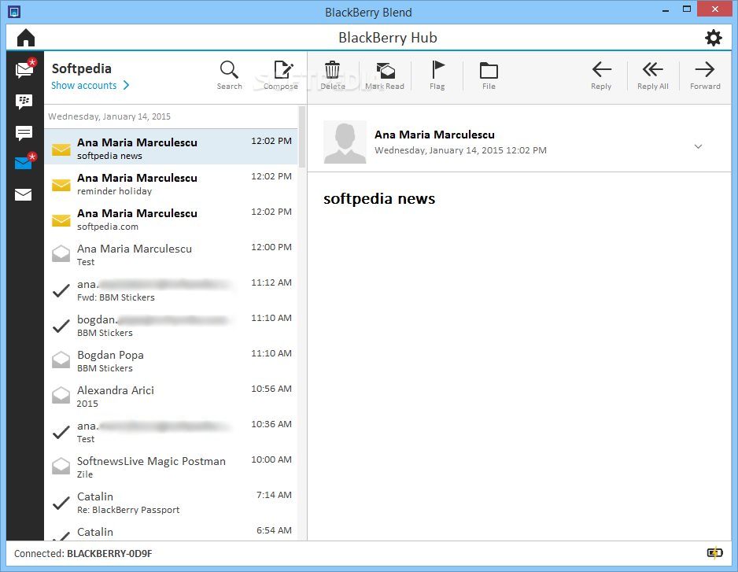
Task: Open the bogdan 'BBM Stickers' sent message
Action: [x=172, y=324]
